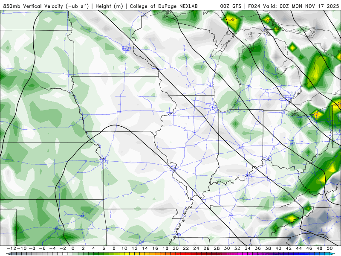The width and height of the screenshot is (341, 256).
Task: Select the 40 value on the color scale
Action: pos(278,248)
